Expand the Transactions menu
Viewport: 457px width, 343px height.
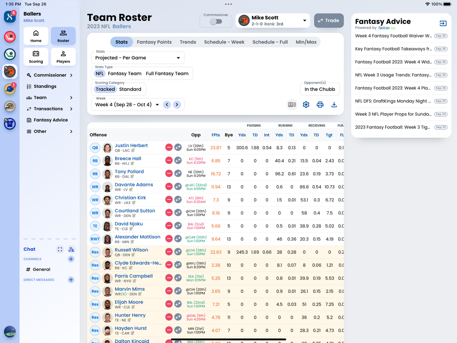[49, 109]
